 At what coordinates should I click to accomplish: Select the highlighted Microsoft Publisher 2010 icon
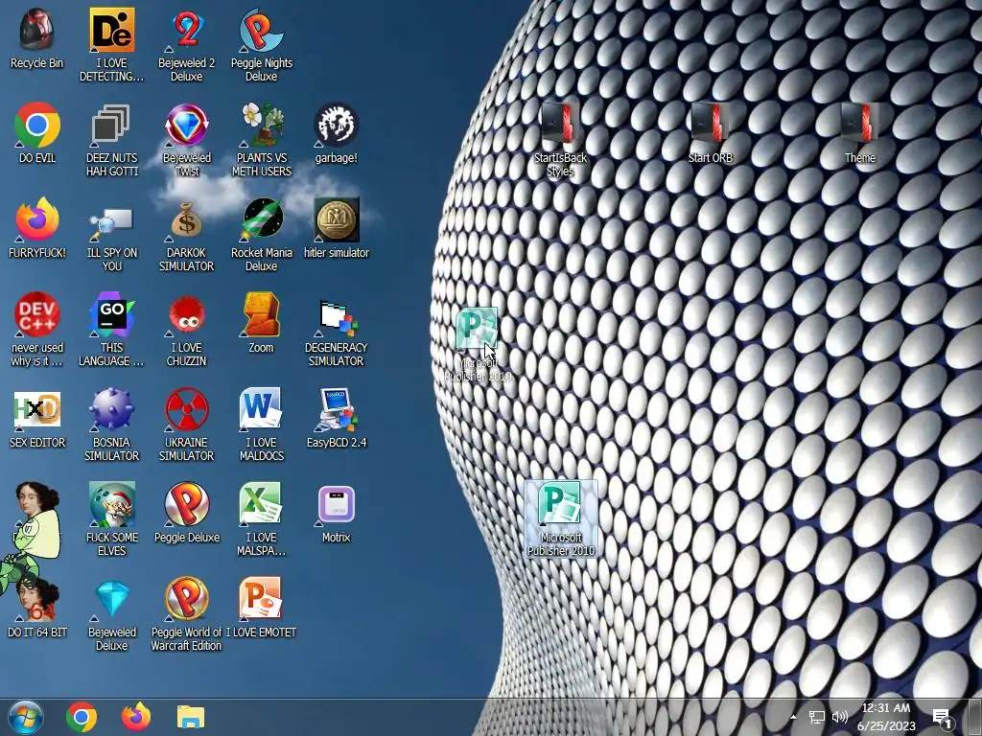(560, 518)
